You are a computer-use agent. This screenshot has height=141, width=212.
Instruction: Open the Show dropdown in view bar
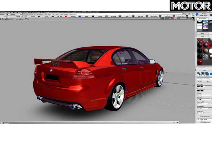pyautogui.click(x=182, y=18)
